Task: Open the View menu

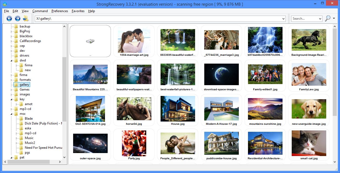Action: (25, 11)
